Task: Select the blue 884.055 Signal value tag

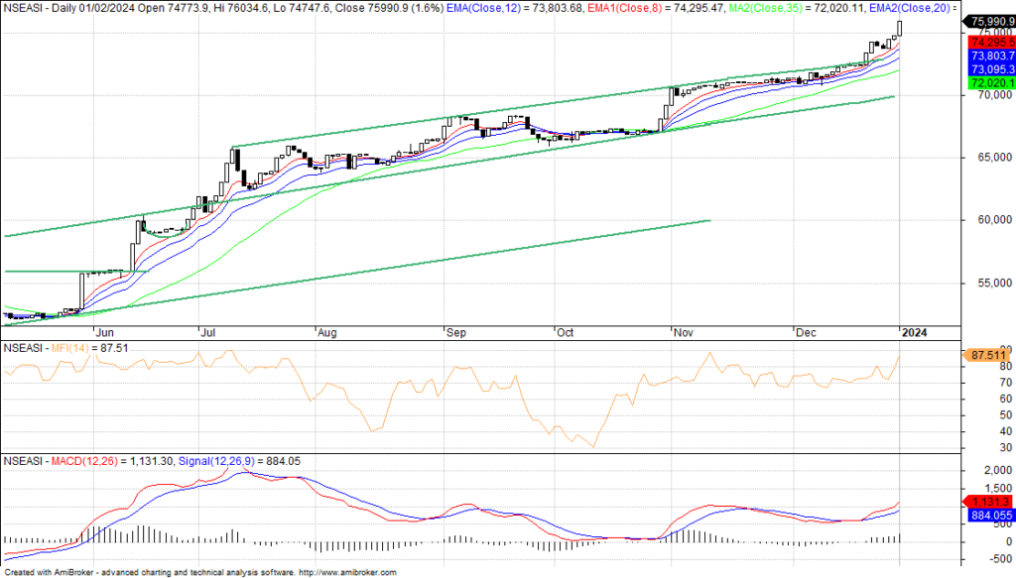Action: (x=989, y=516)
